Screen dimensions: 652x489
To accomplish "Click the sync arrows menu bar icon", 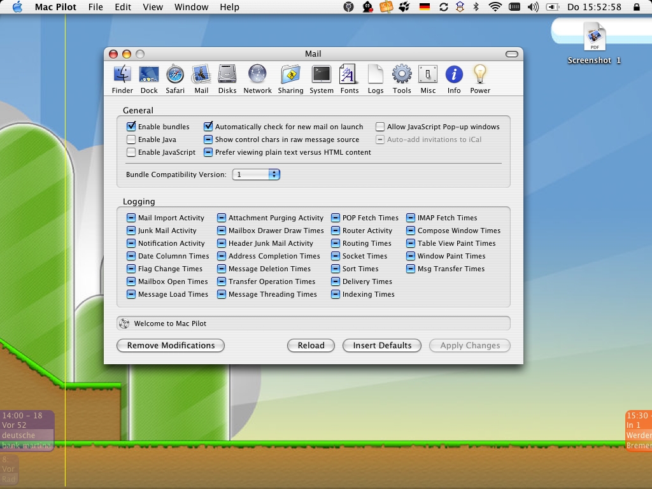I will [x=444, y=7].
